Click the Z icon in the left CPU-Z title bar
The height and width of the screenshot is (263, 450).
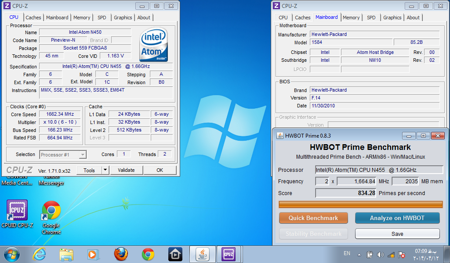(7, 6)
